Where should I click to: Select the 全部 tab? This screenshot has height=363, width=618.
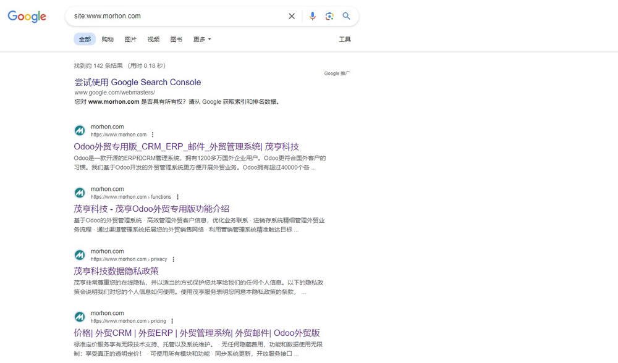tap(85, 39)
